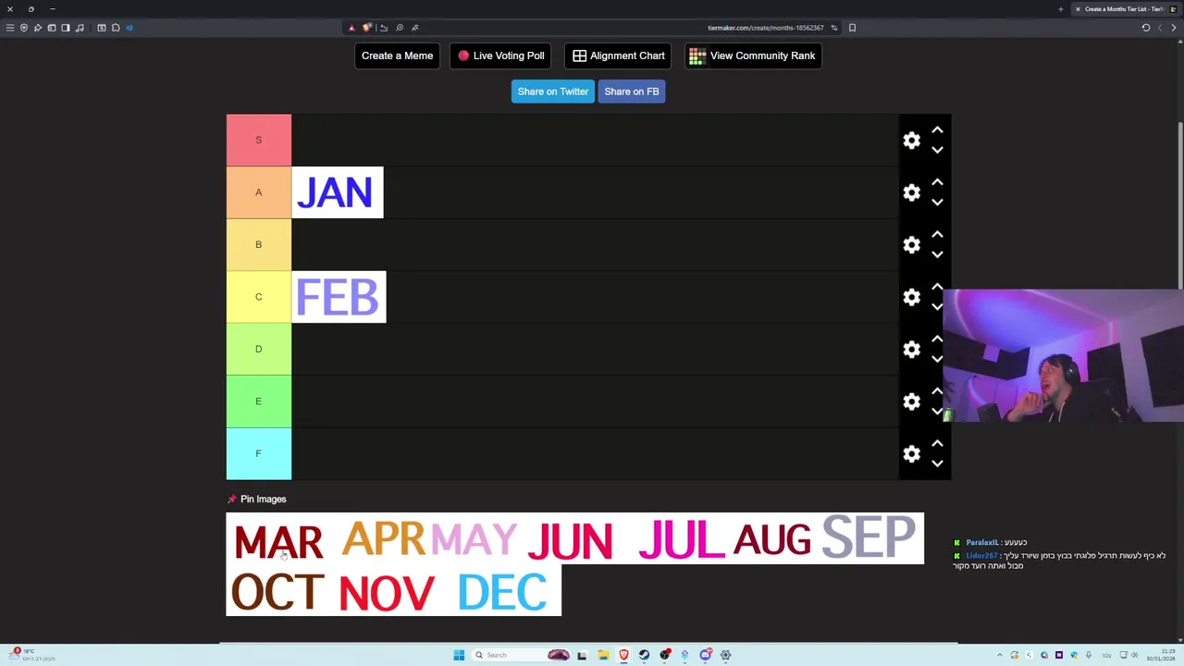
Task: Open settings gear for E tier row
Action: pyautogui.click(x=911, y=401)
